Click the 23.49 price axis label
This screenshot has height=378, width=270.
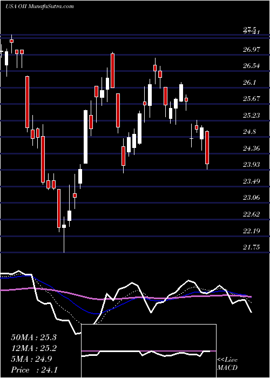pos(252,181)
